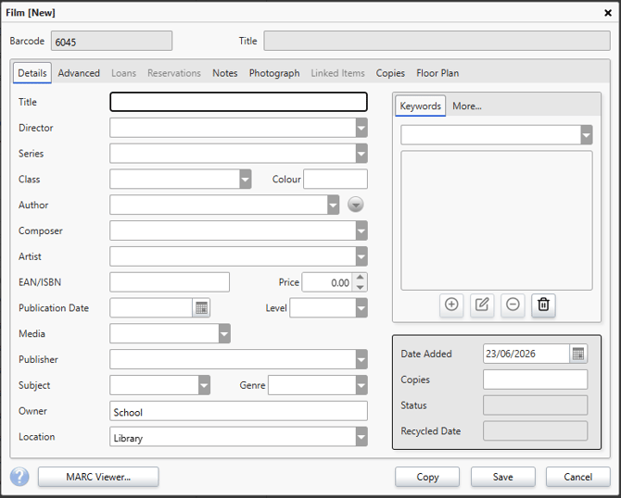Select the Keywords tab

pyautogui.click(x=420, y=106)
